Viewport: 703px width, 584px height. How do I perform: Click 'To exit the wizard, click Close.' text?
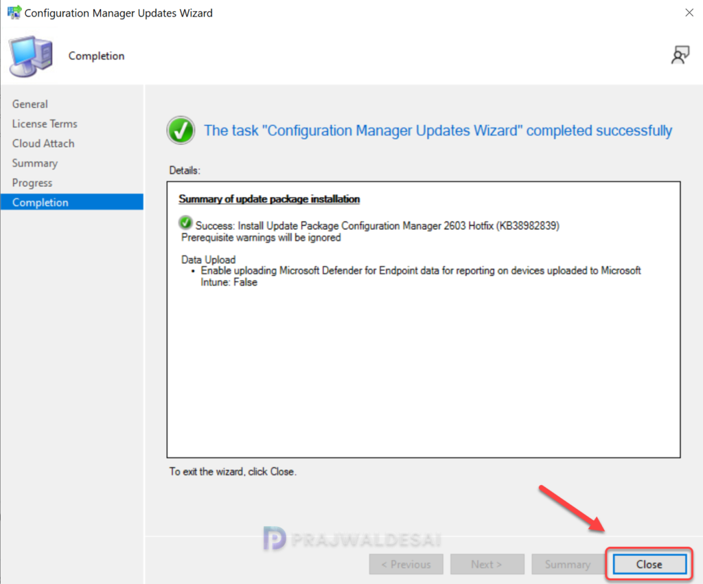(233, 472)
